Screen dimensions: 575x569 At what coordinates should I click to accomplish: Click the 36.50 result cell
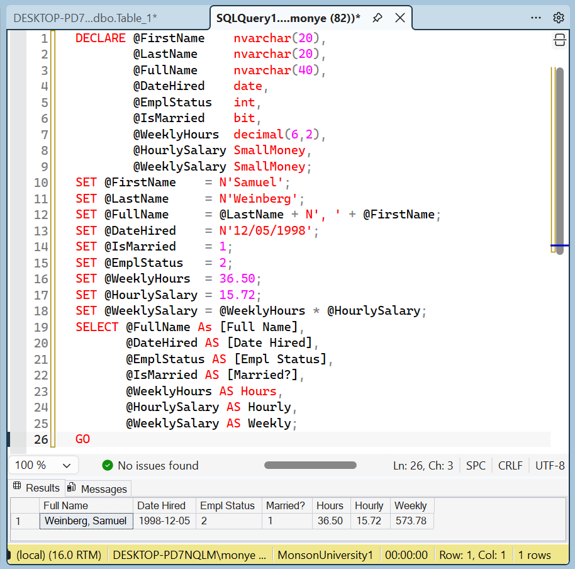click(x=331, y=521)
